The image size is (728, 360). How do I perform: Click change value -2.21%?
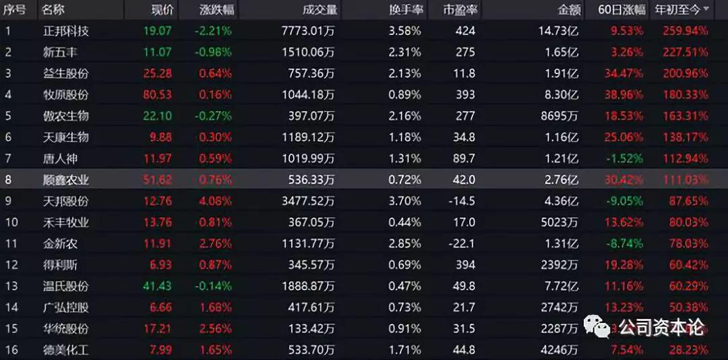213,31
